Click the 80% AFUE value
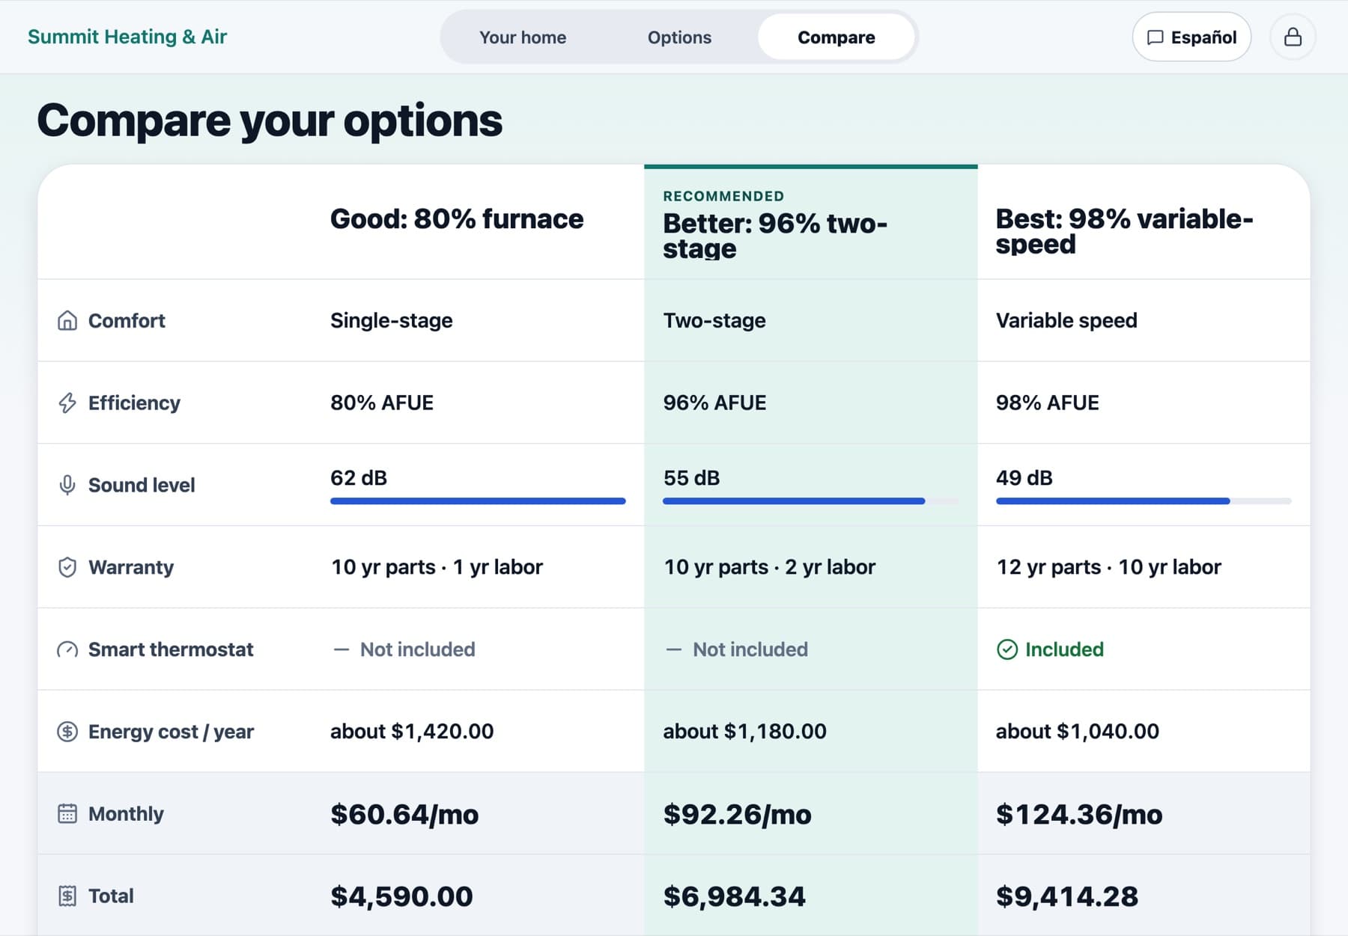This screenshot has width=1348, height=936. click(382, 403)
